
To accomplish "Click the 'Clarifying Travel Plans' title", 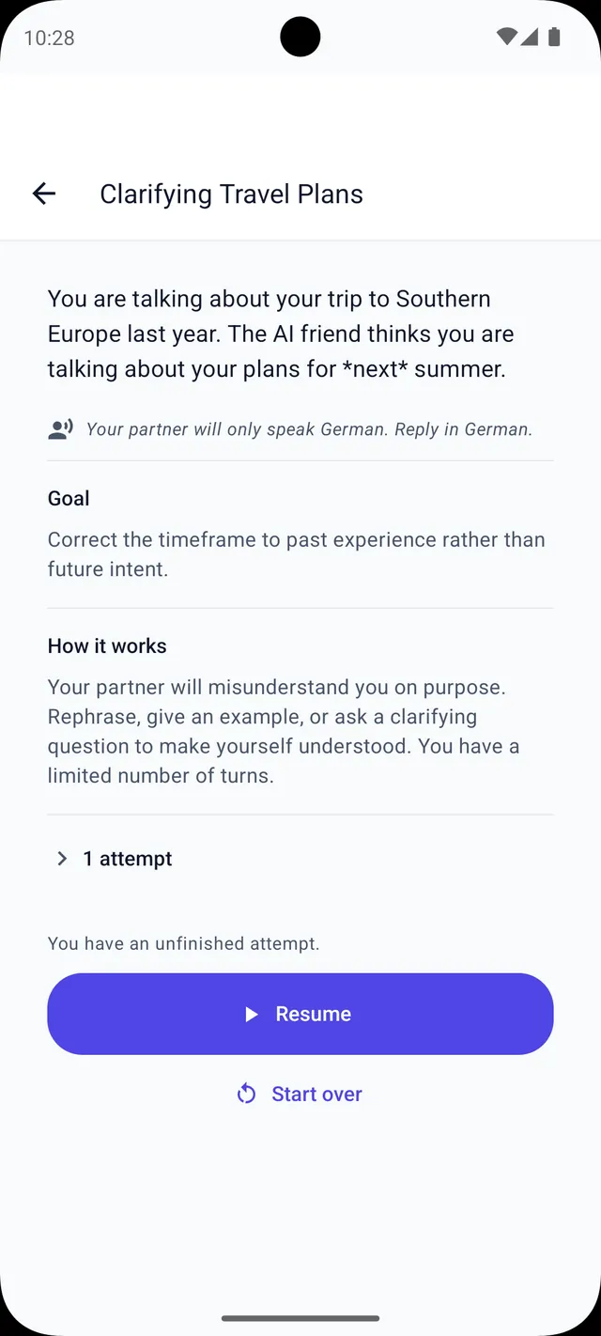I will click(x=231, y=194).
